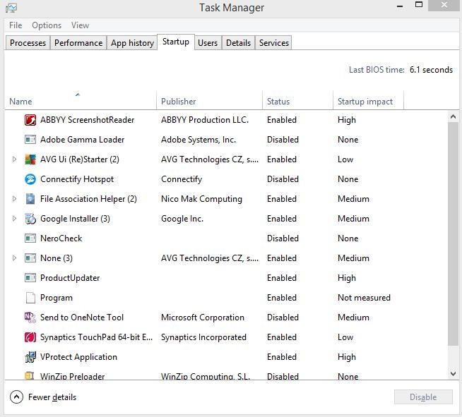The image size is (462, 417).
Task: Click the NeroCheck icon
Action: click(30, 238)
